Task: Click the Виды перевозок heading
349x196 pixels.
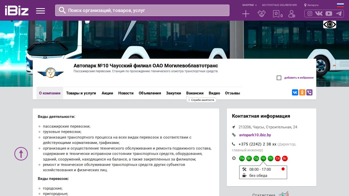Action: click(53, 179)
